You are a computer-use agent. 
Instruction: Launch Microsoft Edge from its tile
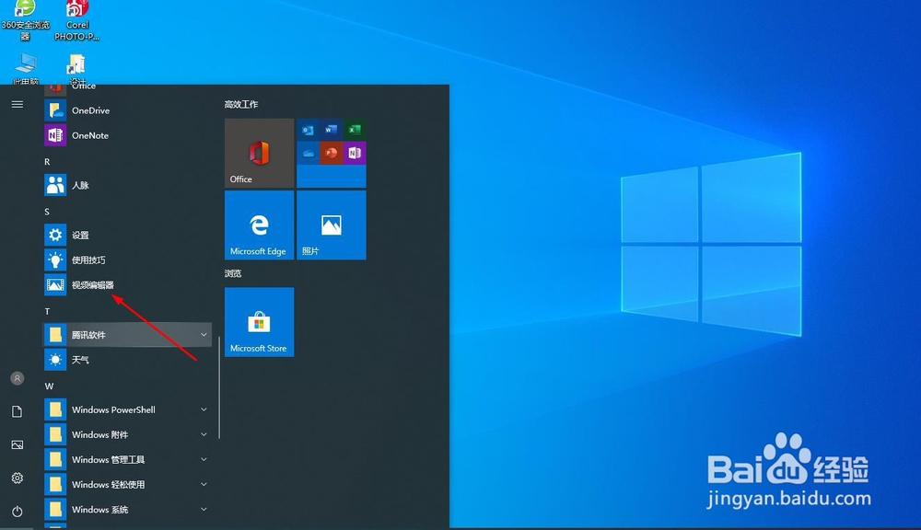[259, 225]
